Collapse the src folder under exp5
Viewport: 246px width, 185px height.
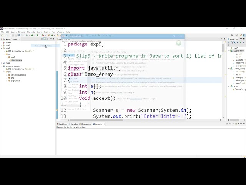pos(4,54)
